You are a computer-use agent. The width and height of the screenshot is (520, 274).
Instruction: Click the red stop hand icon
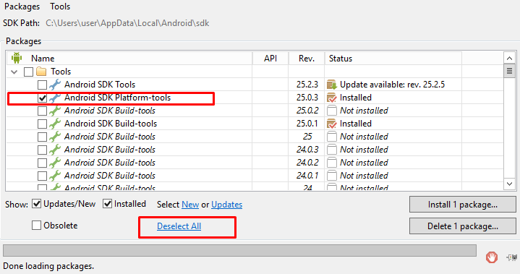[x=492, y=257]
